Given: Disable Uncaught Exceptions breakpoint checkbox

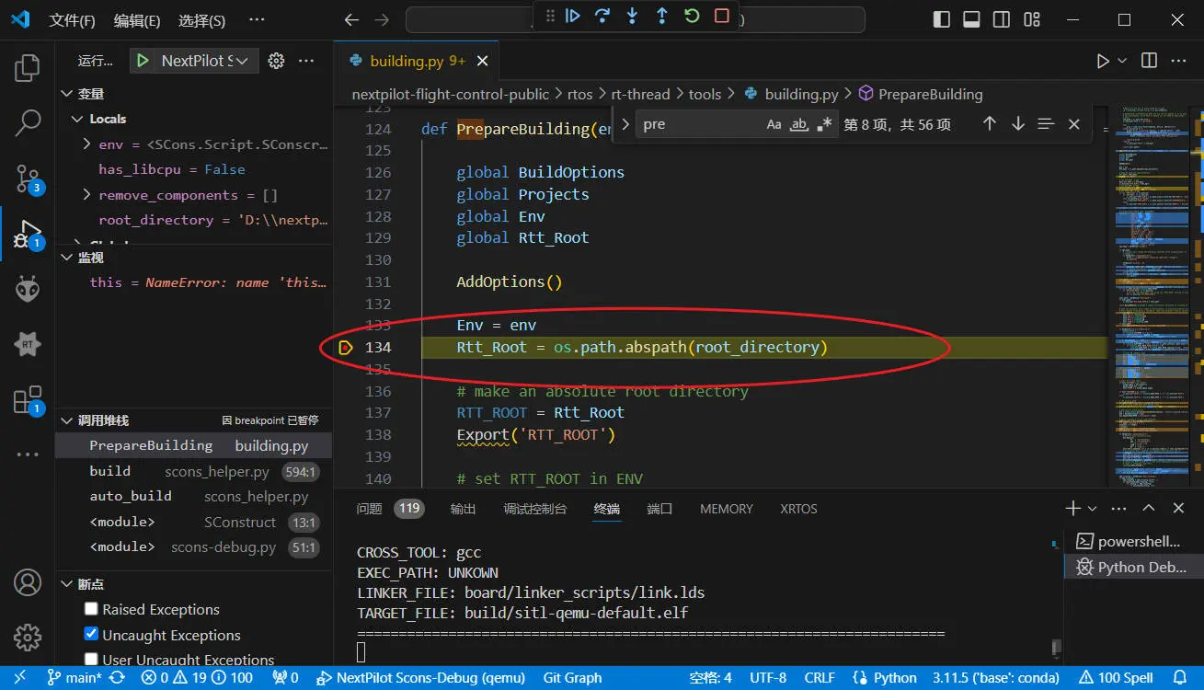Looking at the screenshot, I should pyautogui.click(x=91, y=634).
